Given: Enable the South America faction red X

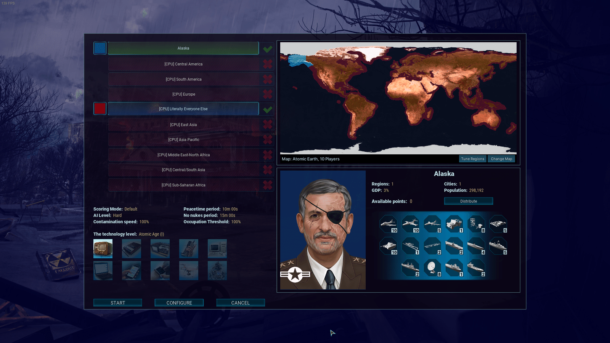Looking at the screenshot, I should [x=268, y=79].
